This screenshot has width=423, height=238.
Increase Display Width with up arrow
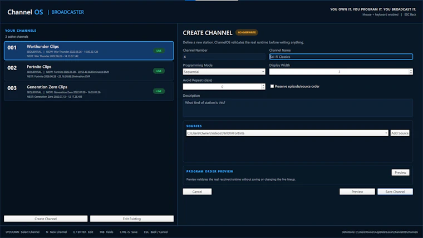(411, 71)
